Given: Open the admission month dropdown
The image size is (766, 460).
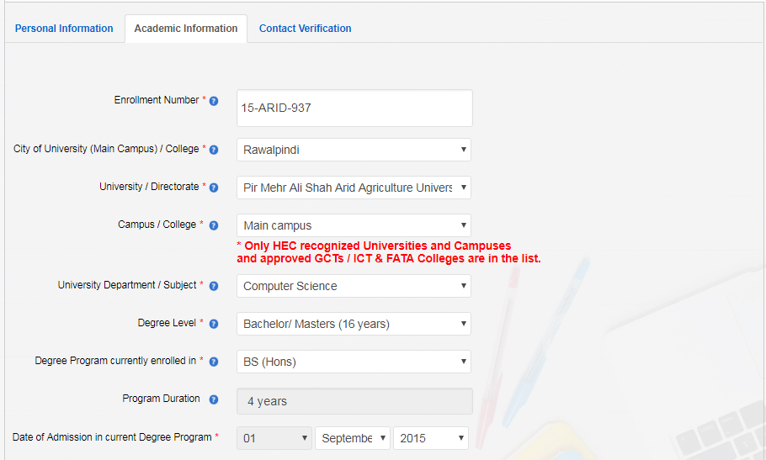Looking at the screenshot, I should point(352,438).
